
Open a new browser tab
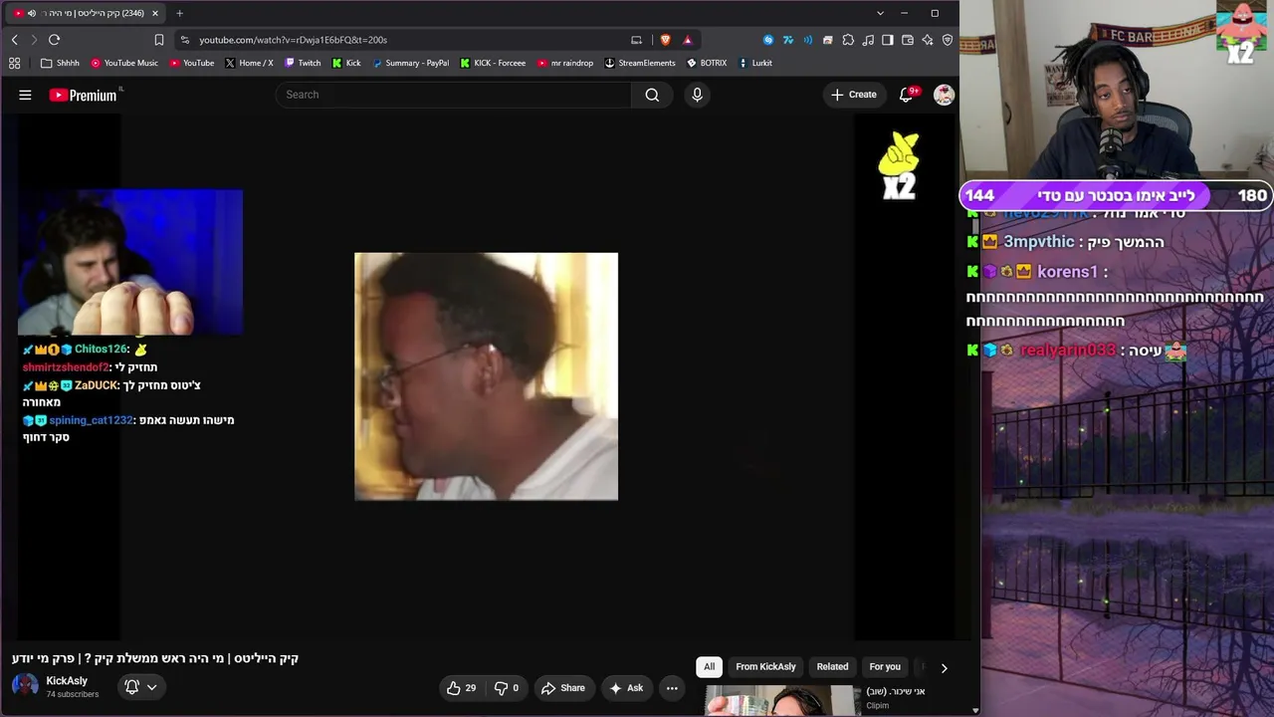[x=179, y=13]
